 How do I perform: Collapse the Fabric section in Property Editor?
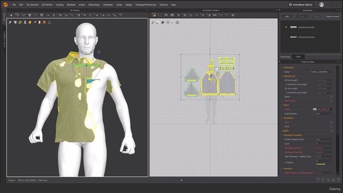coord(282,105)
